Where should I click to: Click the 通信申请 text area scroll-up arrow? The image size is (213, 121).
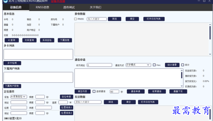[x=182, y=71]
